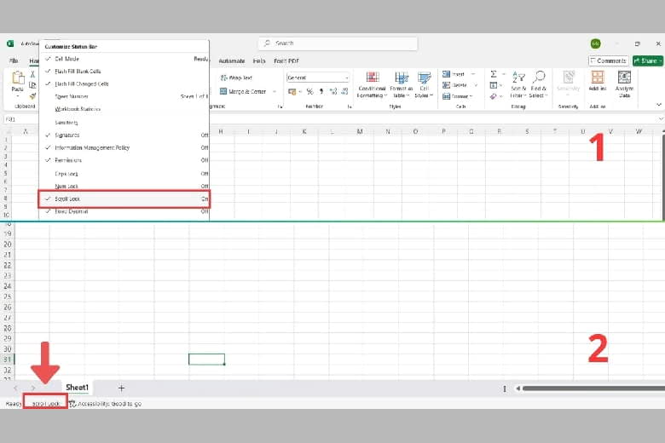Click Find & Select magnifier icon
The image size is (665, 443).
point(539,78)
